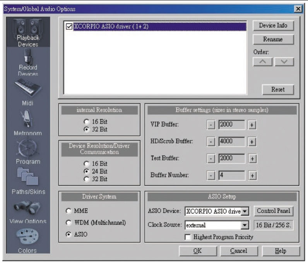The image size is (308, 264).
Task: Select the Program ship wheel icon
Action: pos(28,148)
